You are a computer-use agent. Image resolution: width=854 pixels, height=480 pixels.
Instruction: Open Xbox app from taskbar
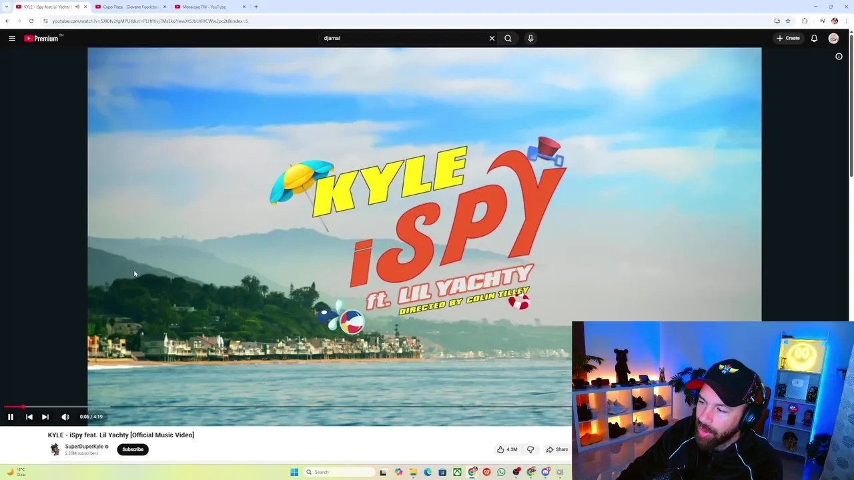(x=457, y=472)
